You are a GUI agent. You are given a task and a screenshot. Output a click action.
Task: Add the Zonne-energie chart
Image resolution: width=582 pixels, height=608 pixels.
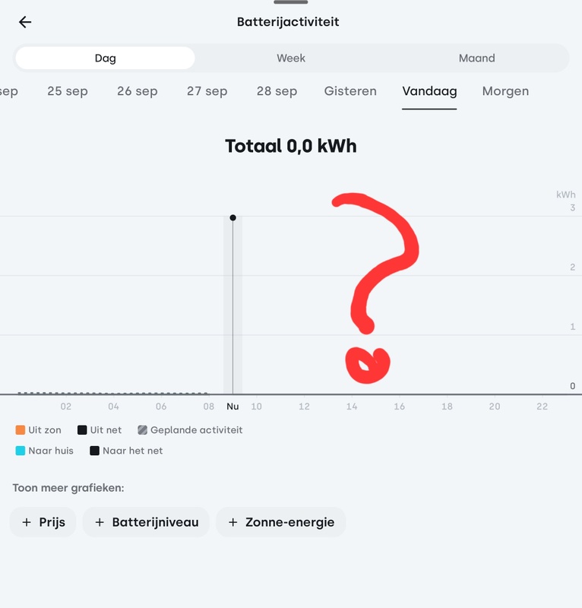click(x=281, y=522)
